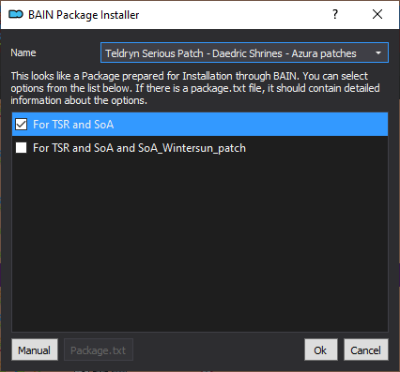The image size is (400, 372).
Task: Click the Name label
Action: click(23, 52)
